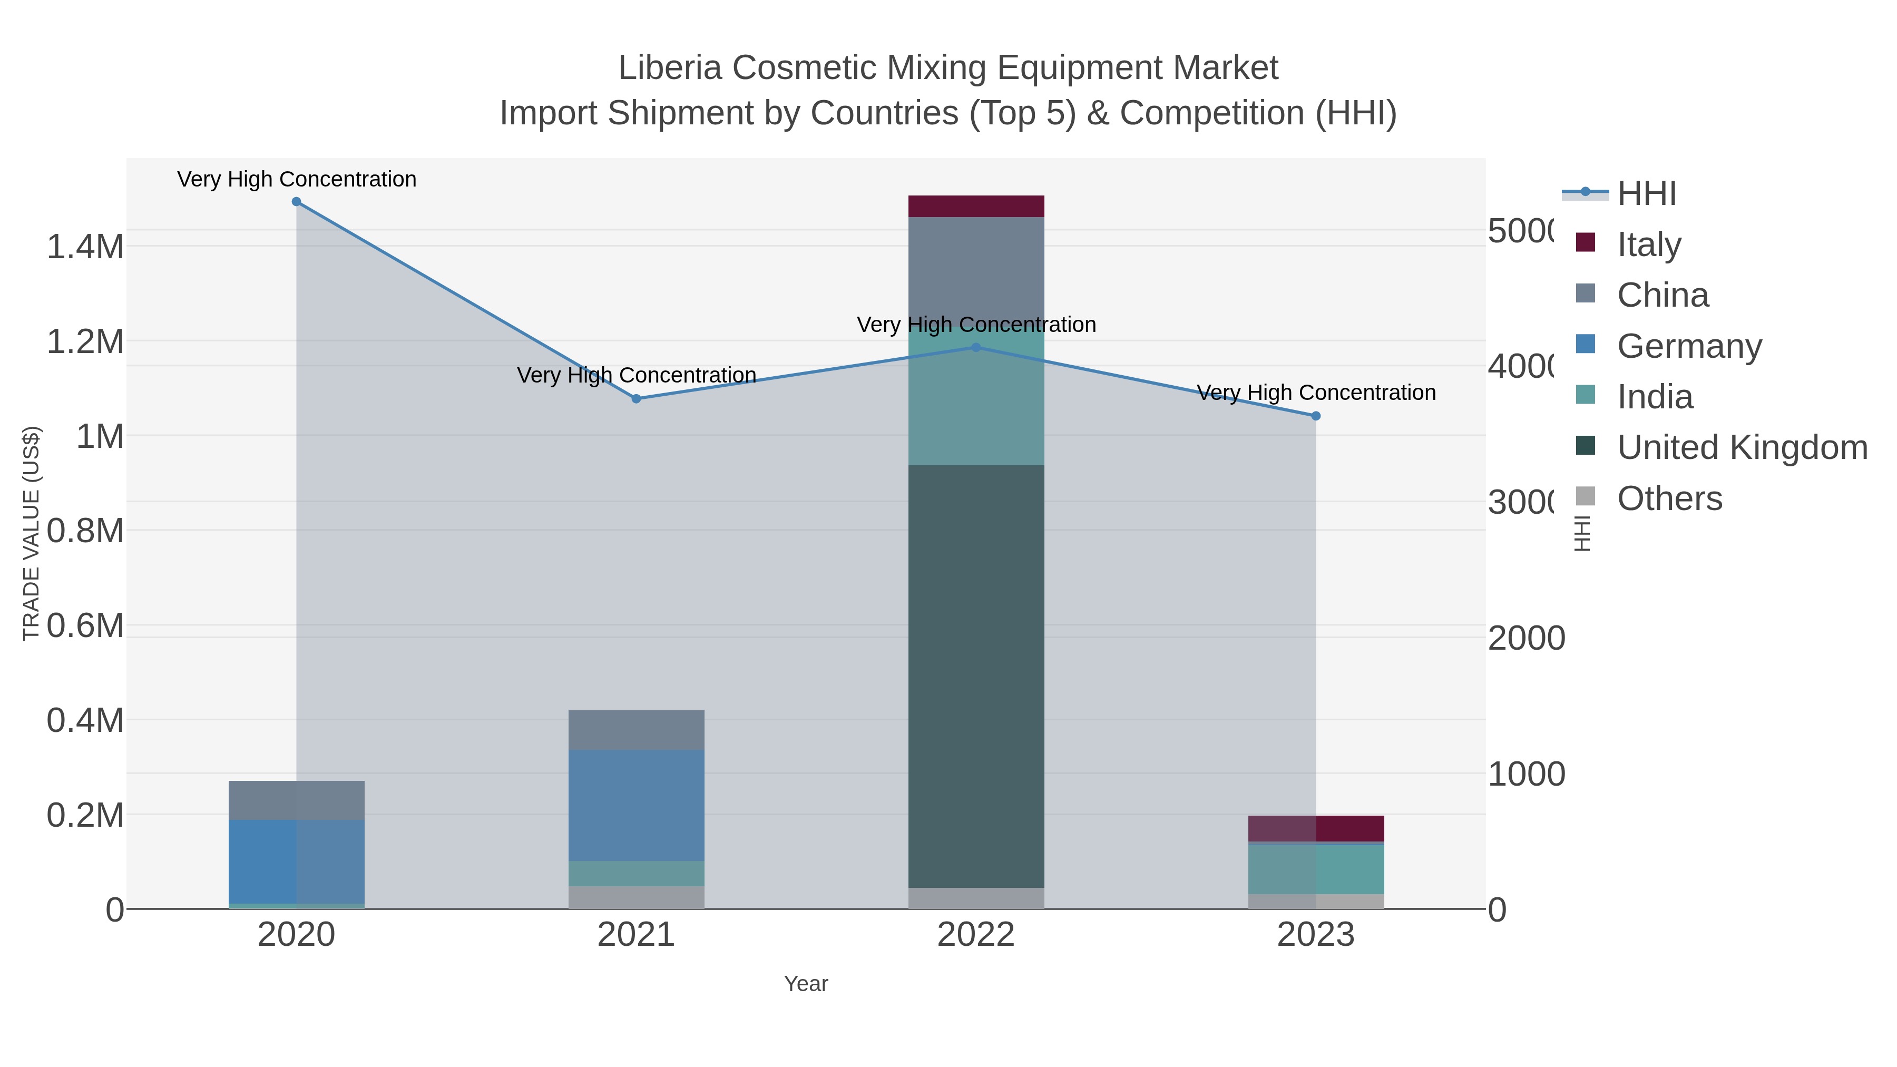Viewport: 1897px width, 1067px height.
Task: Click the Italy segment atop 2022 bar
Action: (x=976, y=206)
